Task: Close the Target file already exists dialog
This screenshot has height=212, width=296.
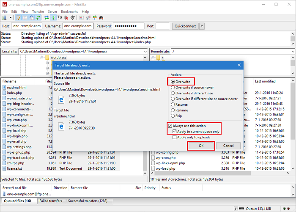Action: (x=239, y=65)
